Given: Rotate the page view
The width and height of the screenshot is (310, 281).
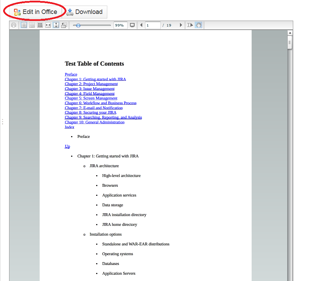Looking at the screenshot, I should click(x=64, y=25).
